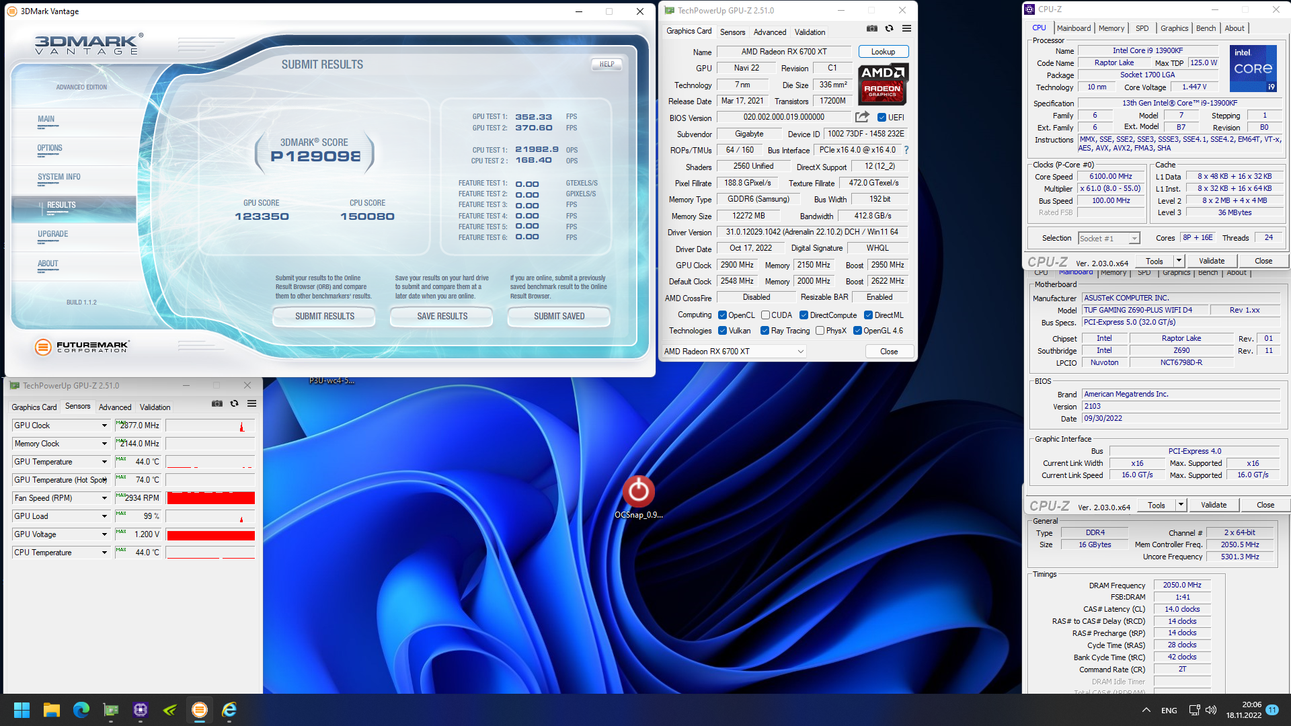The width and height of the screenshot is (1291, 726).
Task: Switch to Advanced tab in top GPU-Z window
Action: pos(770,32)
